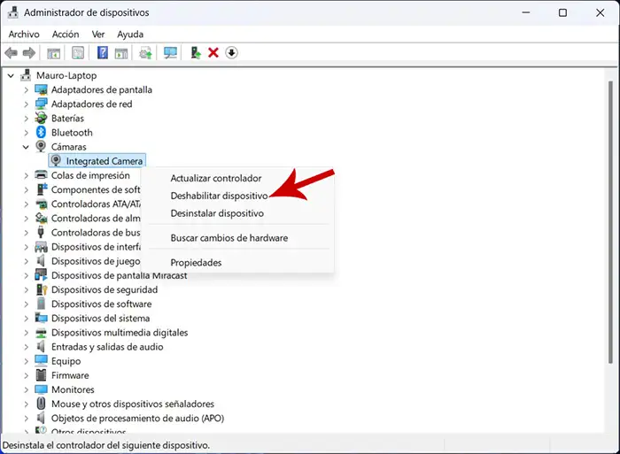Open Propiedades from the context menu
620x454 pixels.
pyautogui.click(x=196, y=263)
